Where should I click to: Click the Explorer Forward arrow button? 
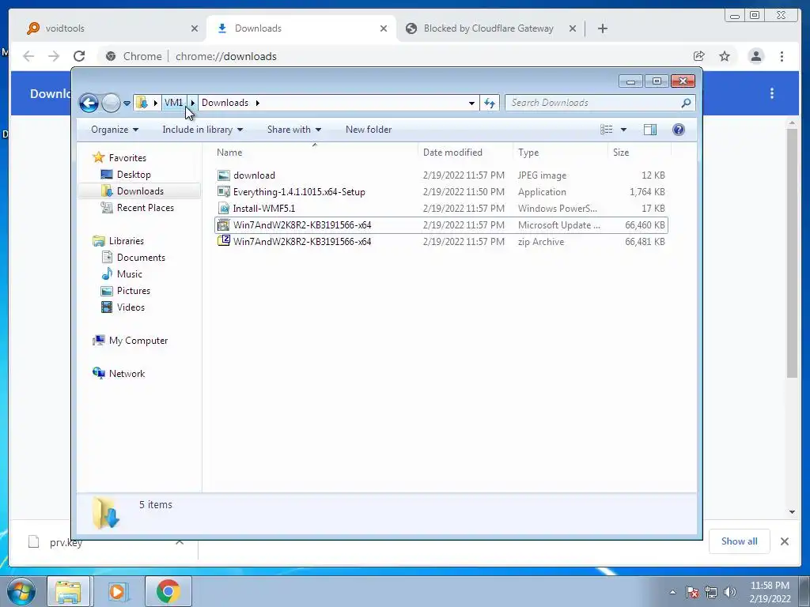(111, 103)
